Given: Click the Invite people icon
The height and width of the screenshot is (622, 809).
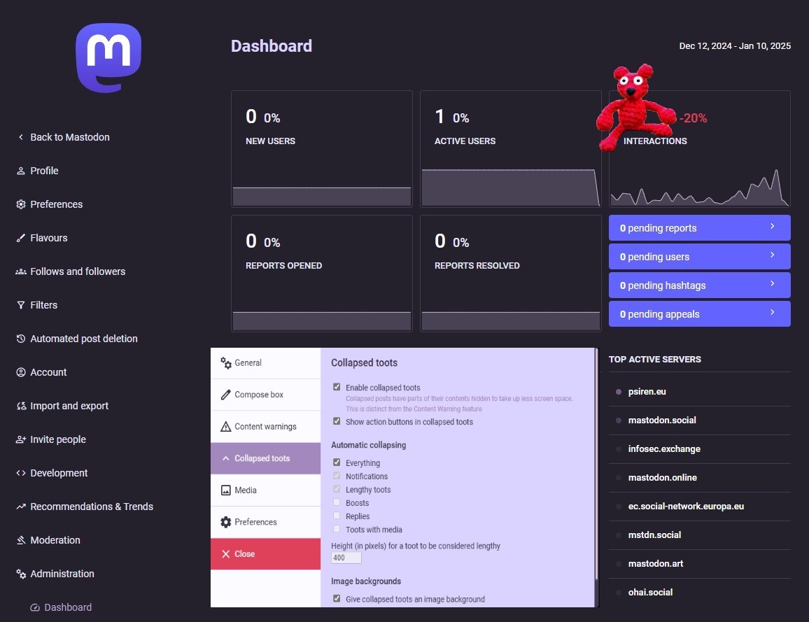Looking at the screenshot, I should pyautogui.click(x=20, y=439).
